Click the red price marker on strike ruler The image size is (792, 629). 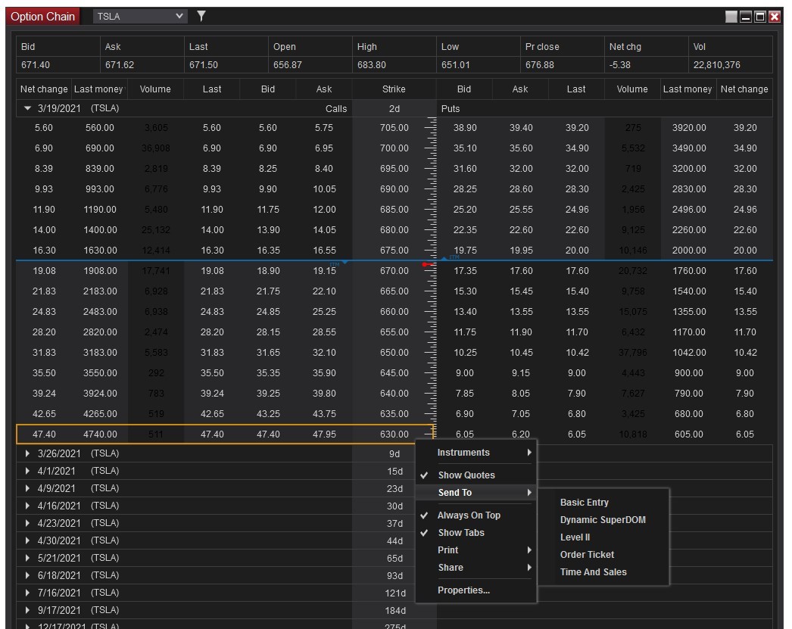point(426,265)
